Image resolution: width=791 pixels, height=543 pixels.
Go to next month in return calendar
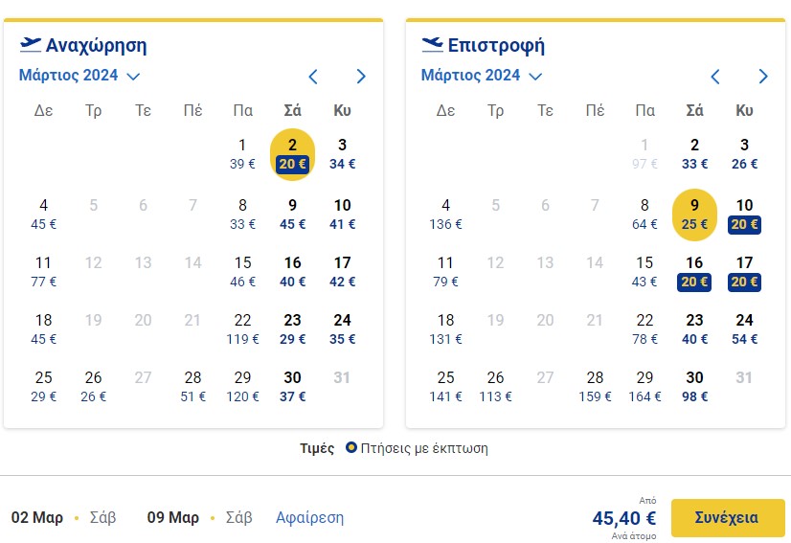762,77
